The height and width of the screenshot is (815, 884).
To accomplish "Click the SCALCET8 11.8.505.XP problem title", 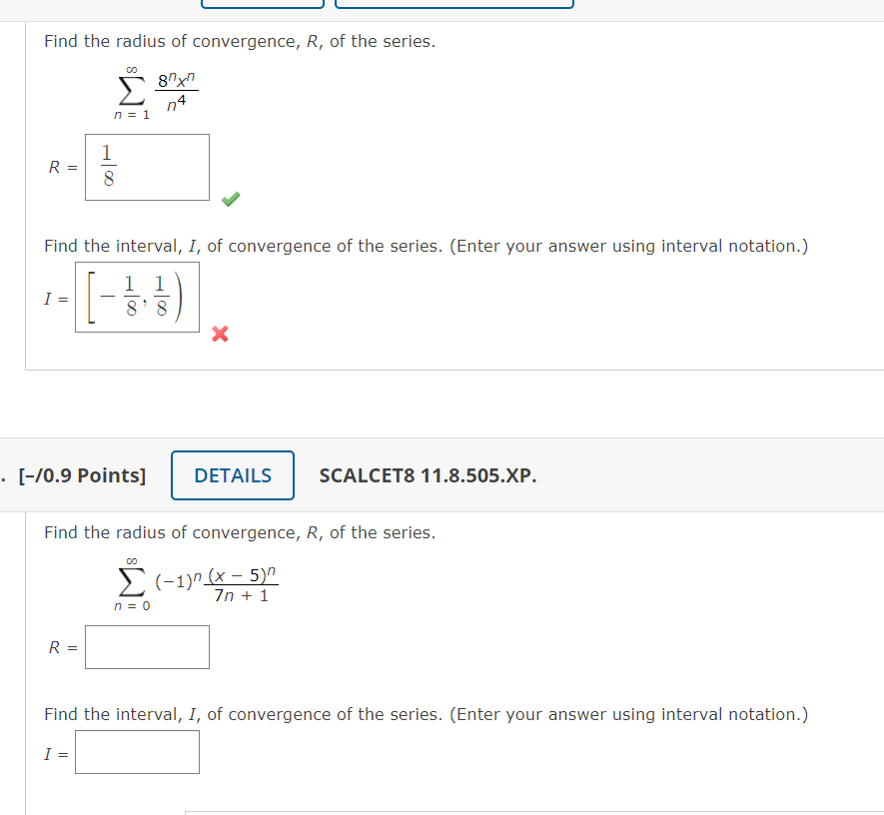I will 428,475.
